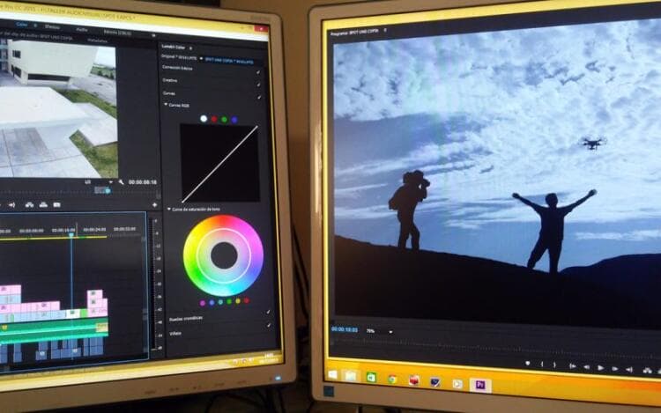Toggle the Creativo section checkbox
Screen dimensions: 661x413
click(258, 85)
